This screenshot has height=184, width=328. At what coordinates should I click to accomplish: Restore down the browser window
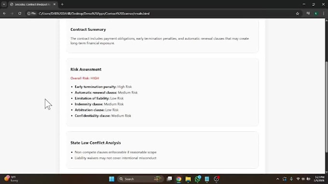(314, 4)
